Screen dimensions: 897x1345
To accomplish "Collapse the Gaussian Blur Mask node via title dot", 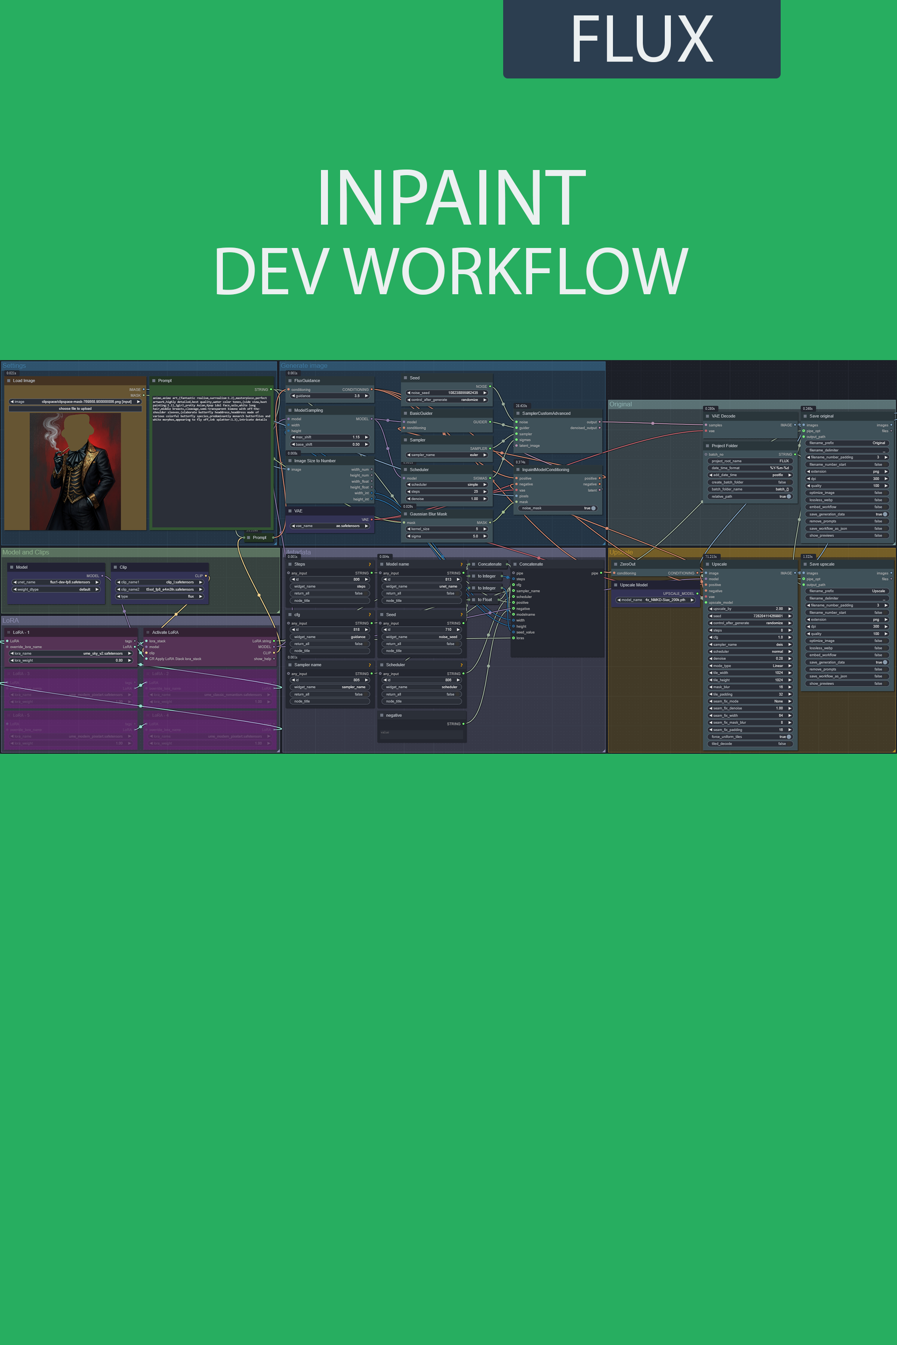I will point(405,514).
